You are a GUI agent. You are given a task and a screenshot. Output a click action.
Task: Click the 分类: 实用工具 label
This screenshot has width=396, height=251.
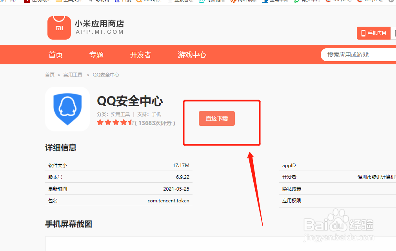pyautogui.click(x=113, y=115)
